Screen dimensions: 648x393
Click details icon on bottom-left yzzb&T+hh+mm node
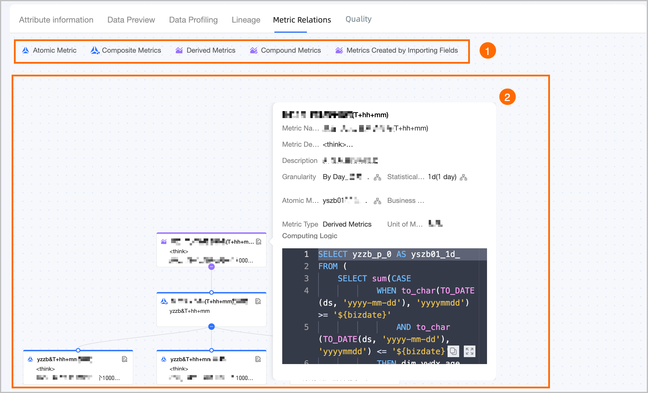click(x=124, y=359)
